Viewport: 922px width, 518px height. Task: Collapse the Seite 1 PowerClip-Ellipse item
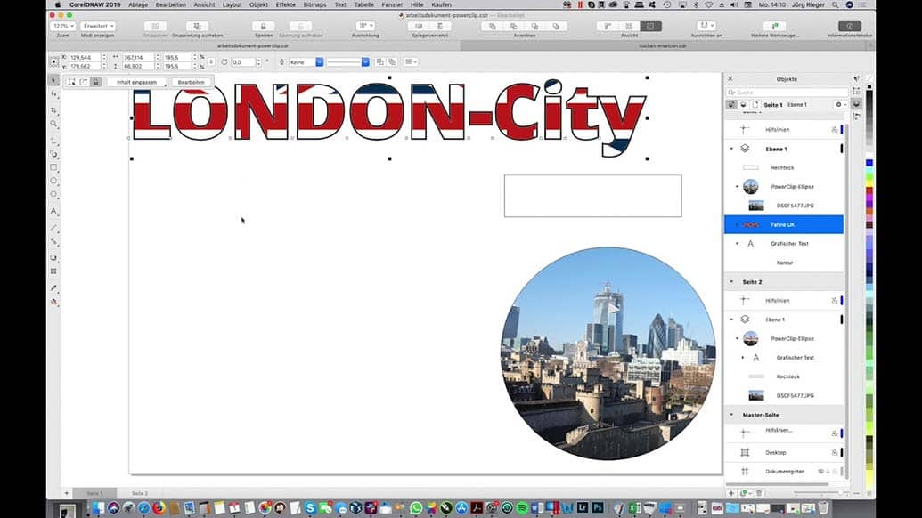pos(738,187)
